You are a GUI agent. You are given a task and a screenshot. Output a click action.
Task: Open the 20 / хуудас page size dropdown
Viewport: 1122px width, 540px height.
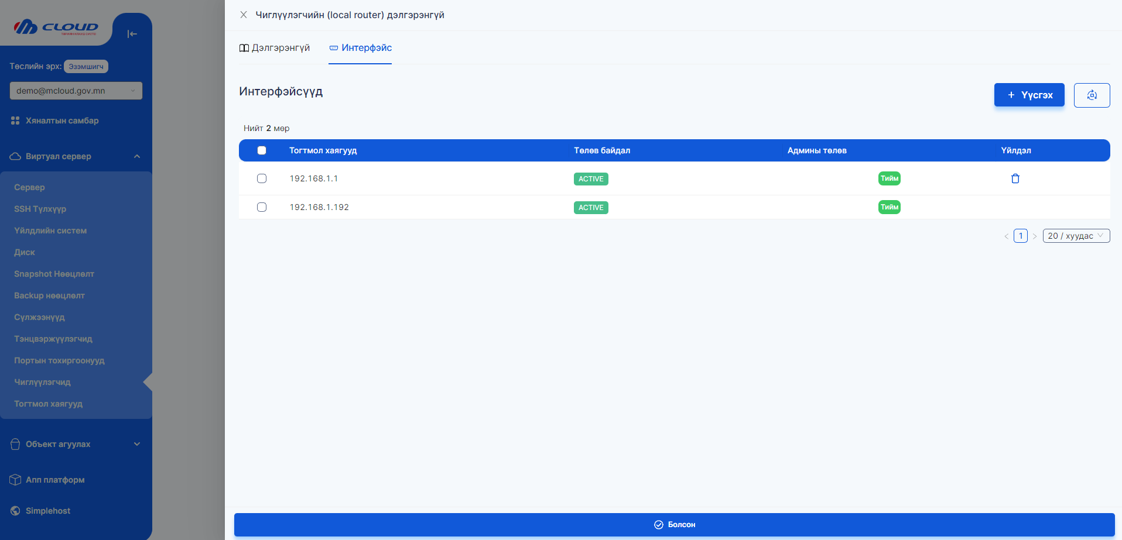point(1076,236)
